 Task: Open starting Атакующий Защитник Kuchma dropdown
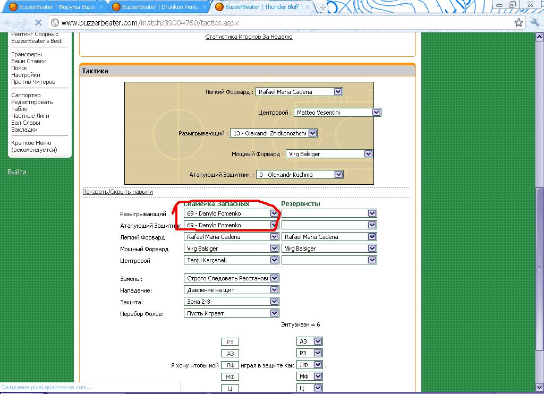point(300,175)
